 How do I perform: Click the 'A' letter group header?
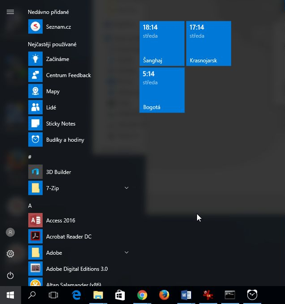point(30,206)
